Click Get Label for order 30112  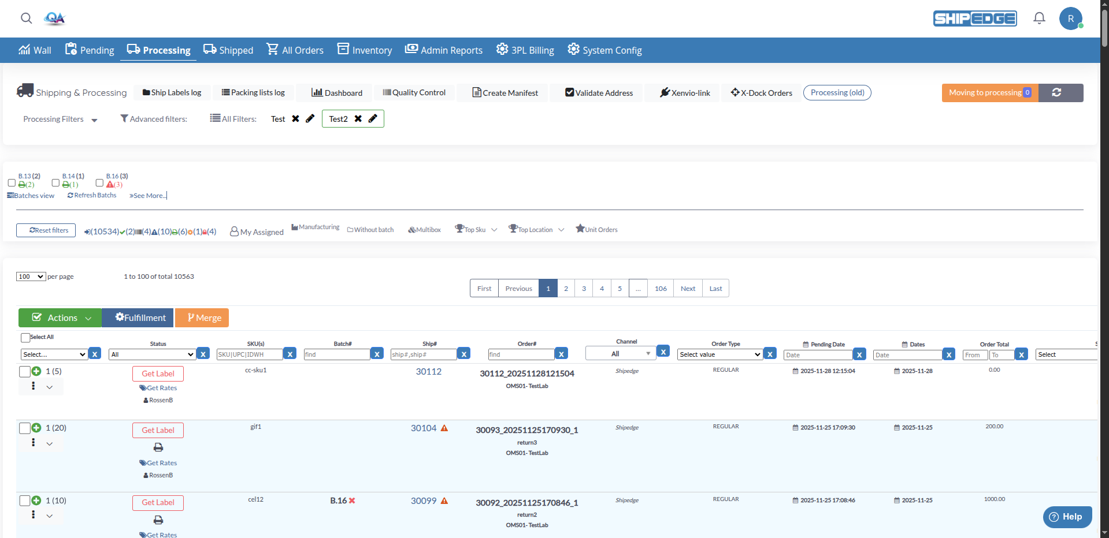coord(158,373)
